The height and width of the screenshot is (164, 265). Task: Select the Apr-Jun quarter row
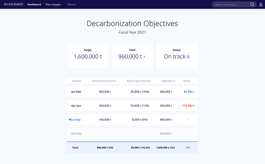pos(132,106)
